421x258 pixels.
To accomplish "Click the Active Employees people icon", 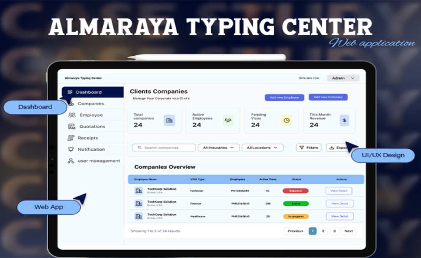I will (x=228, y=120).
